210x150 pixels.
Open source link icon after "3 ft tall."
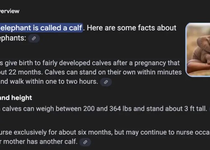[x=209, y=109]
